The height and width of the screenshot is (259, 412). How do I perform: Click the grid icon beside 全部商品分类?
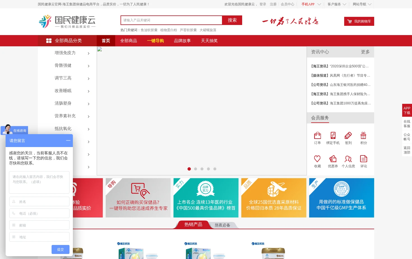[x=49, y=41]
